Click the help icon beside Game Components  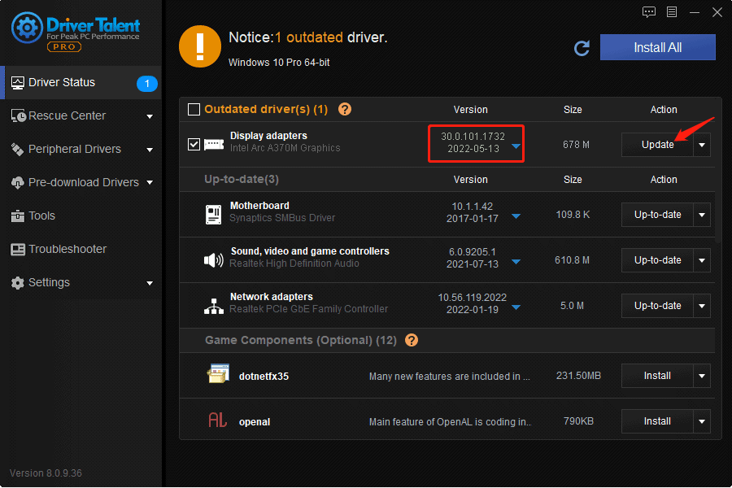click(x=412, y=340)
